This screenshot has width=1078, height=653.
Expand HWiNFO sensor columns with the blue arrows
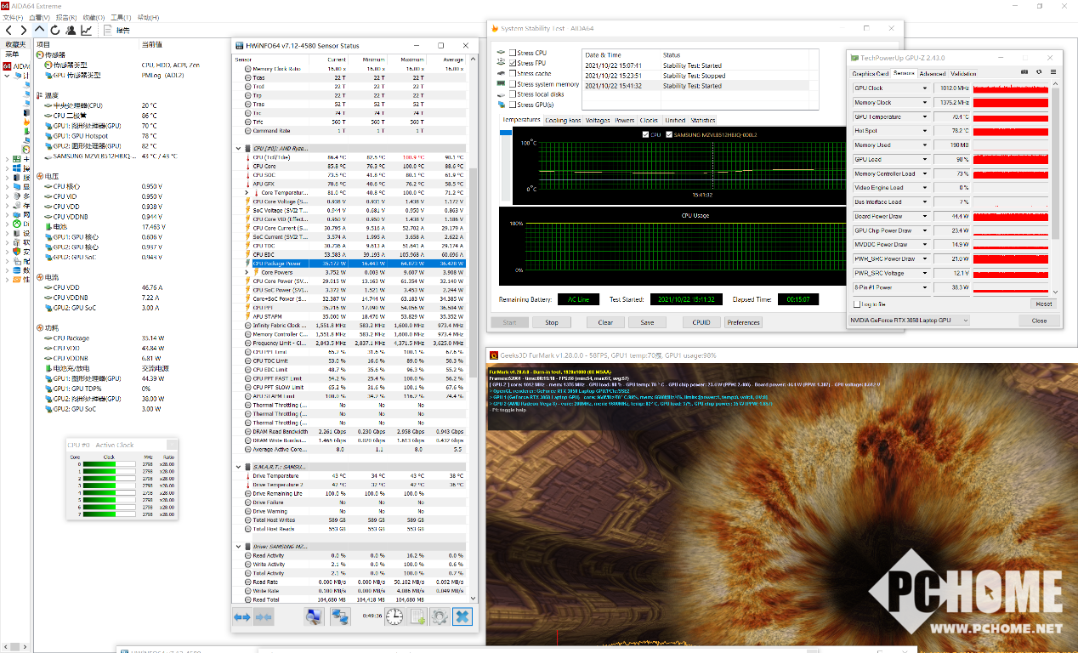pyautogui.click(x=242, y=616)
